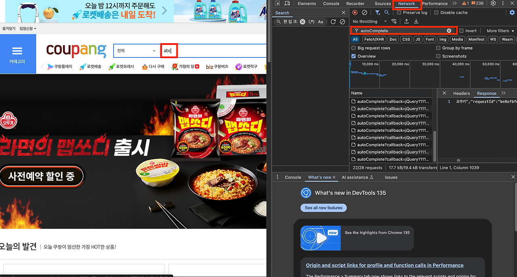This screenshot has height=277, width=517.
Task: Open network conditions wifi icon
Action: pos(394,21)
